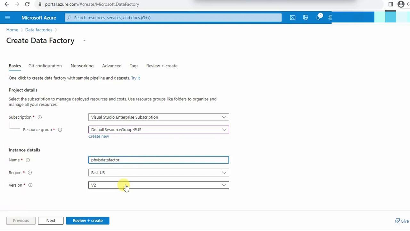Focus the Name input field
410x231 pixels.
pos(159,160)
